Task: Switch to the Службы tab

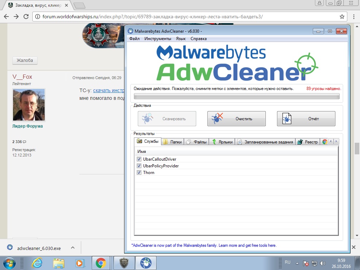Action: coord(148,141)
